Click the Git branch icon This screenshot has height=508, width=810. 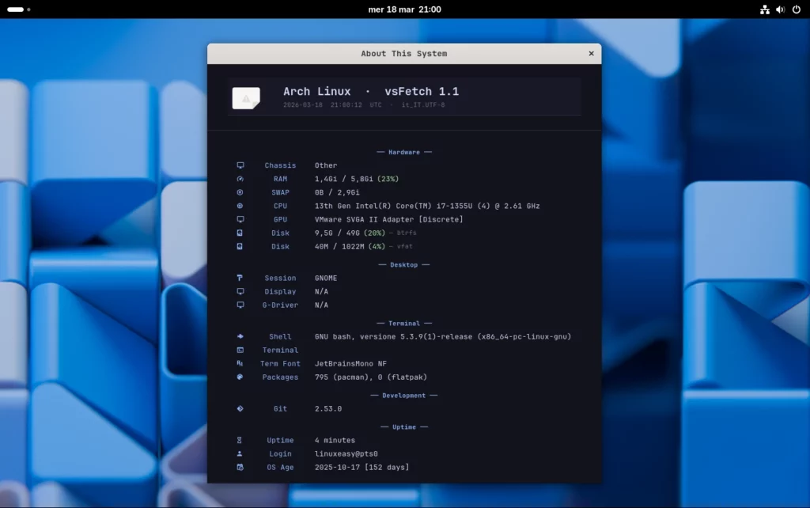[240, 408]
